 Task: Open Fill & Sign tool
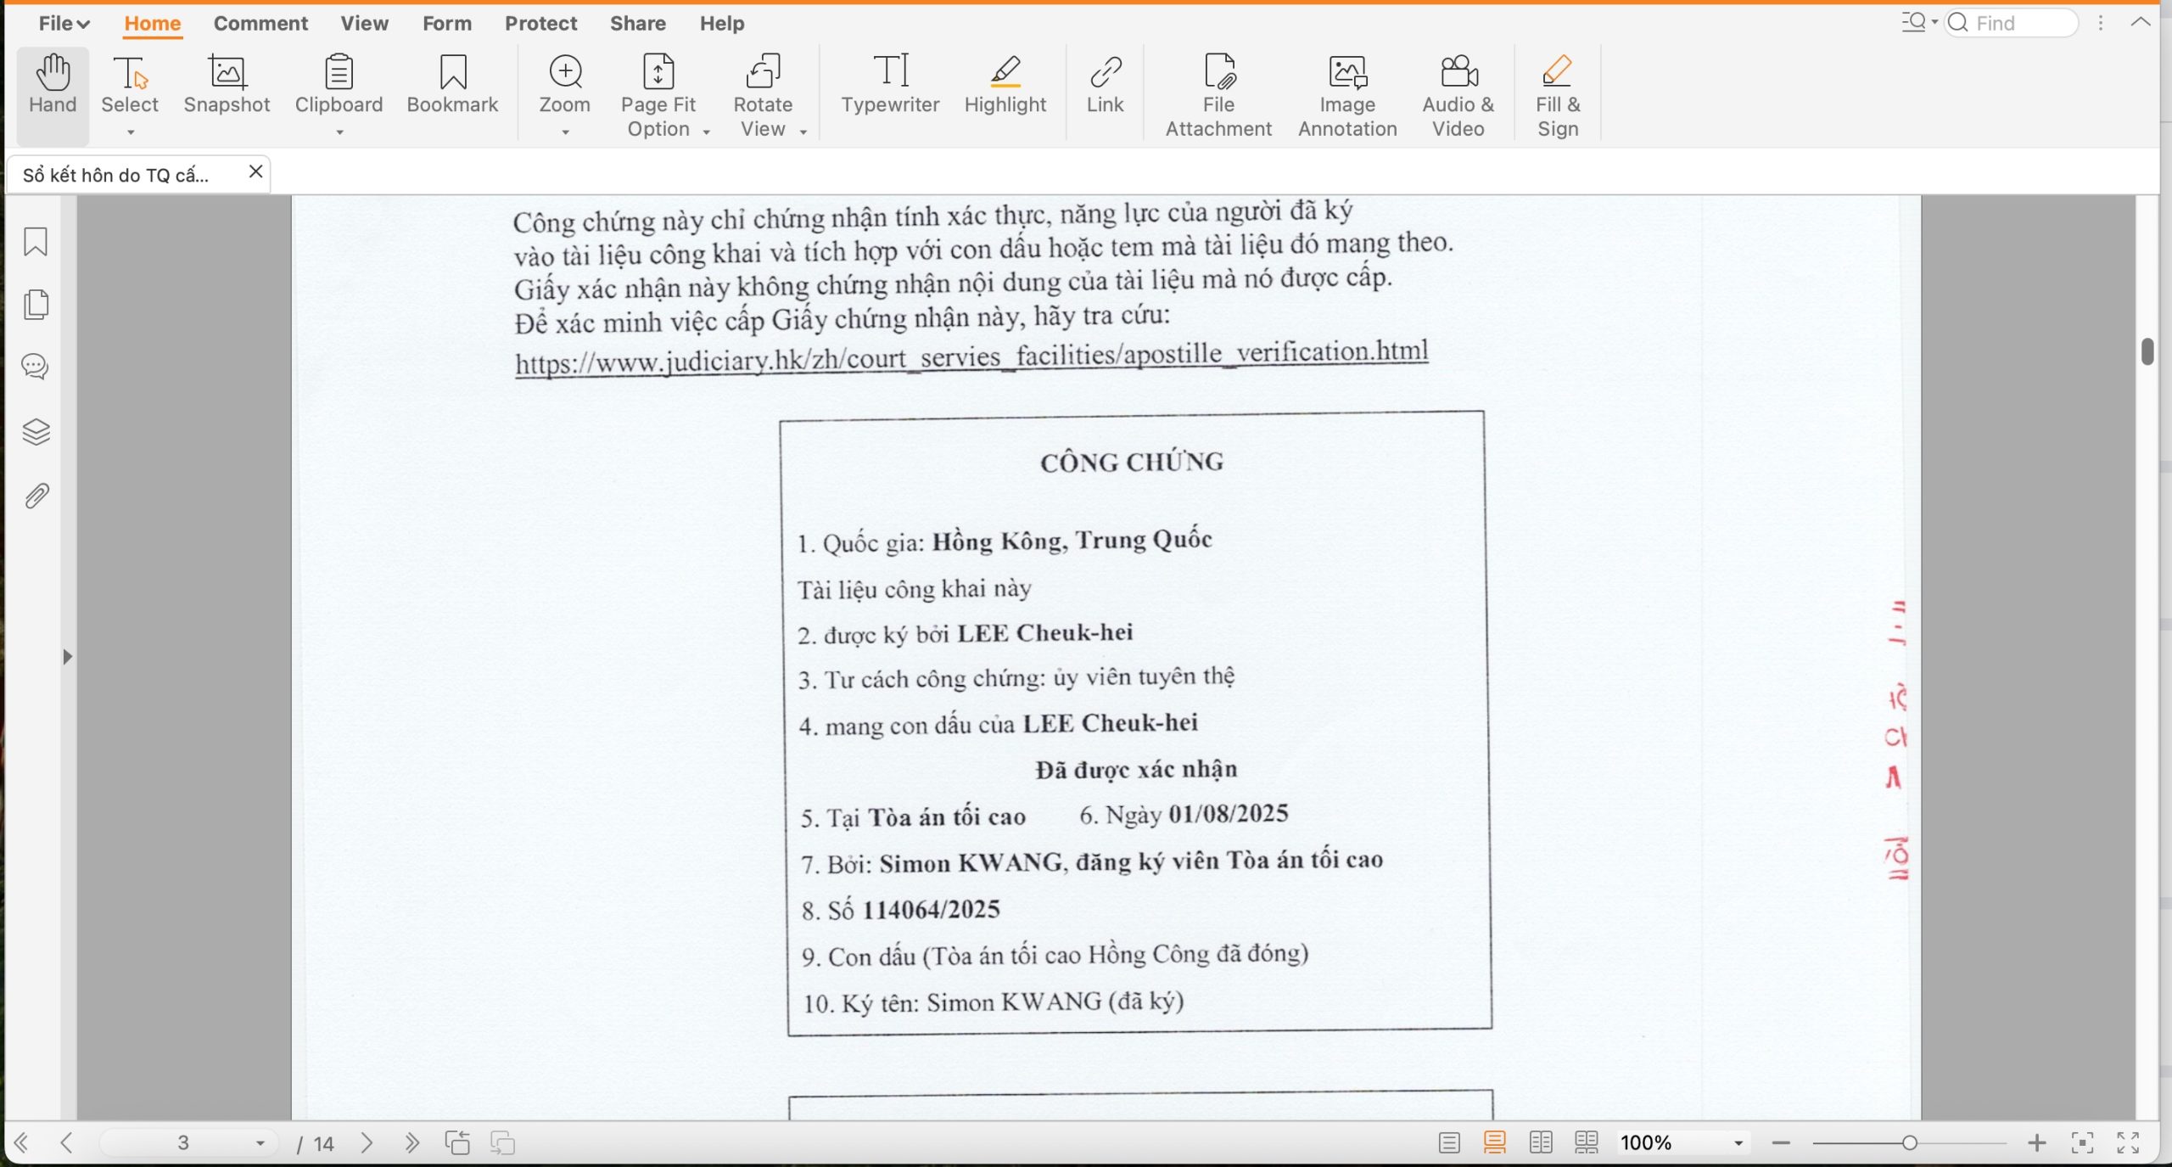[1558, 93]
